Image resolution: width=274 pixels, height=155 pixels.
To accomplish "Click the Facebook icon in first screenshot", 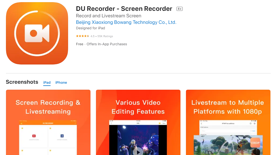I will [62, 136].
